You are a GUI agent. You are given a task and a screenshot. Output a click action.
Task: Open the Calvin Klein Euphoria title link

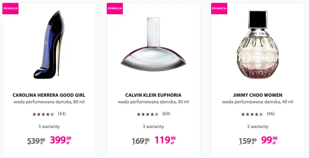pyautogui.click(x=153, y=95)
